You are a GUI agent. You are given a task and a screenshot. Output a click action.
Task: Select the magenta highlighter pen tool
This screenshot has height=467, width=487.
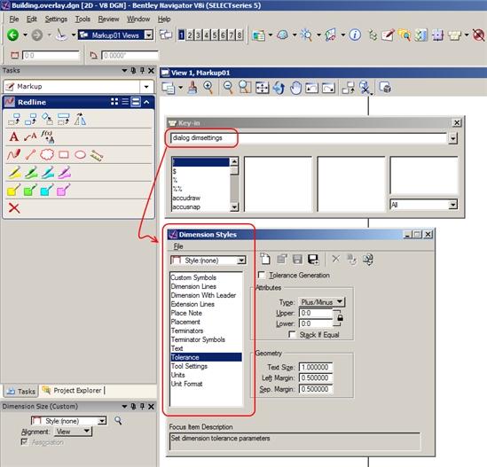(x=64, y=173)
